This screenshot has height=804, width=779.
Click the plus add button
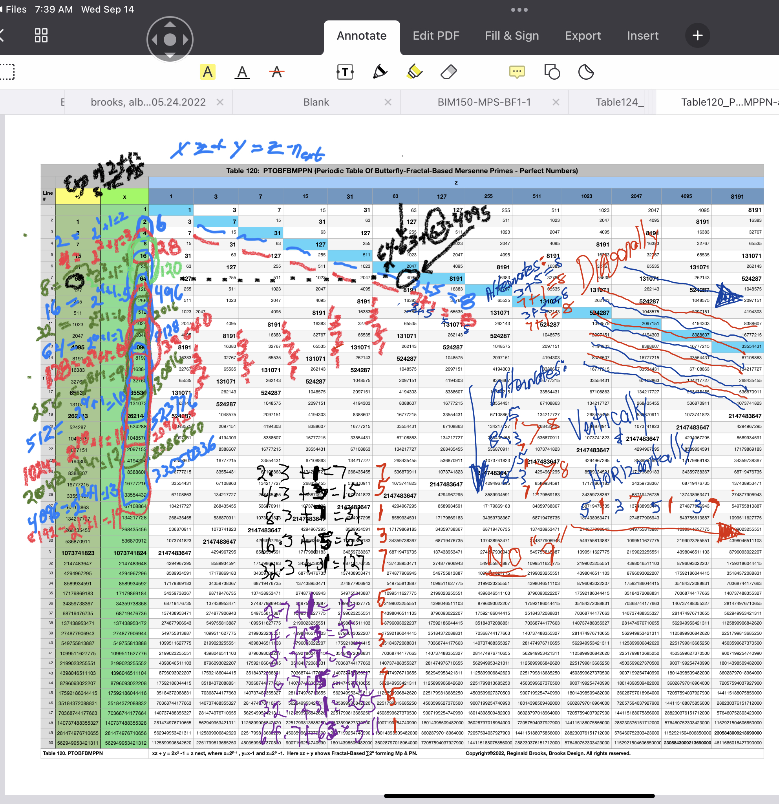697,36
